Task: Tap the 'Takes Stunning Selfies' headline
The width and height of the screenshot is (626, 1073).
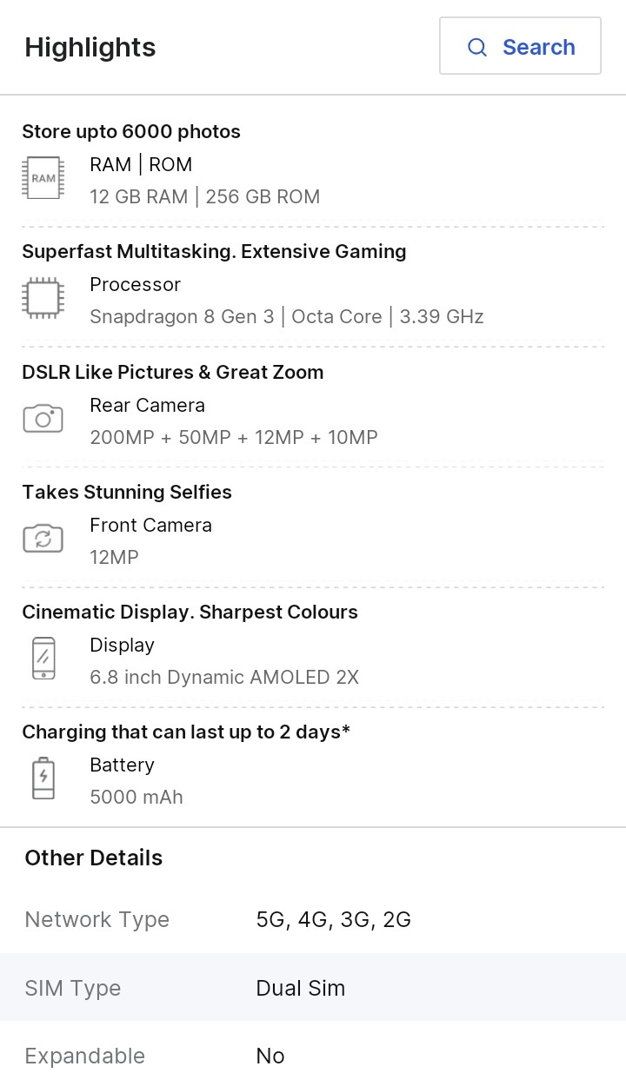Action: pyautogui.click(x=127, y=493)
